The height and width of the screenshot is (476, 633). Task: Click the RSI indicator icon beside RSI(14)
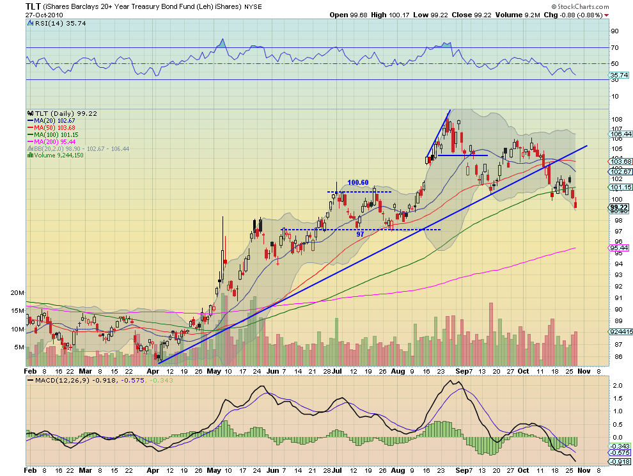(30, 24)
